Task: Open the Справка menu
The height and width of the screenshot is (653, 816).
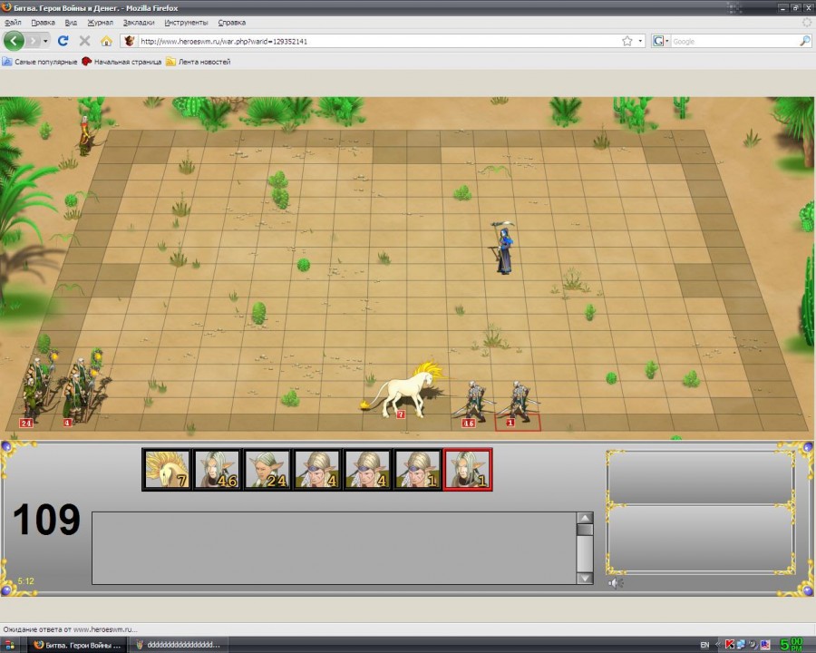Action: (x=231, y=23)
